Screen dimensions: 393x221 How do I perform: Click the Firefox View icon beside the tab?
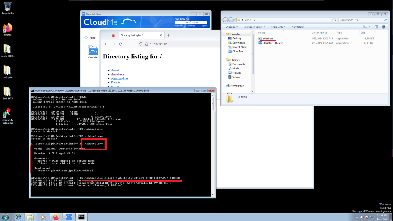[x=113, y=35]
